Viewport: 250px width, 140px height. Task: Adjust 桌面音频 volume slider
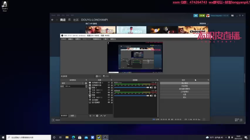(x=132, y=96)
